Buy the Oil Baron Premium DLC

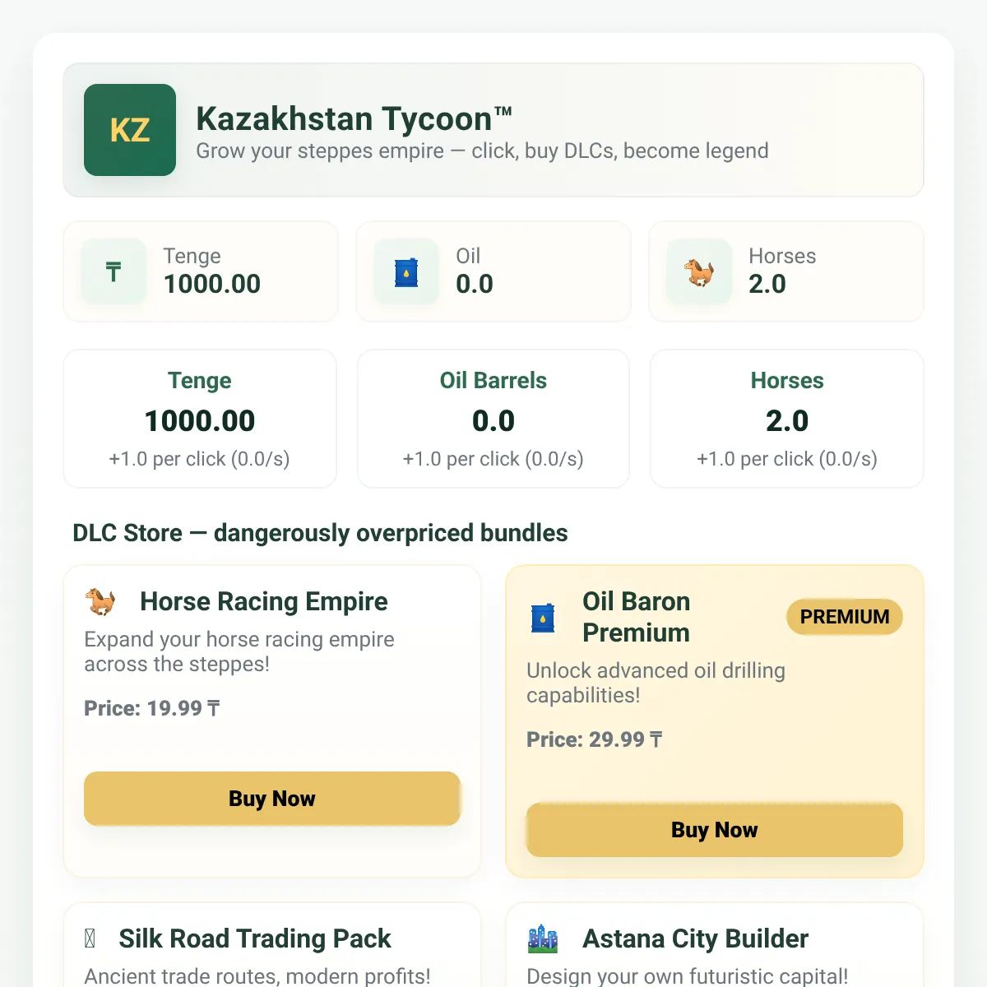pyautogui.click(x=715, y=830)
